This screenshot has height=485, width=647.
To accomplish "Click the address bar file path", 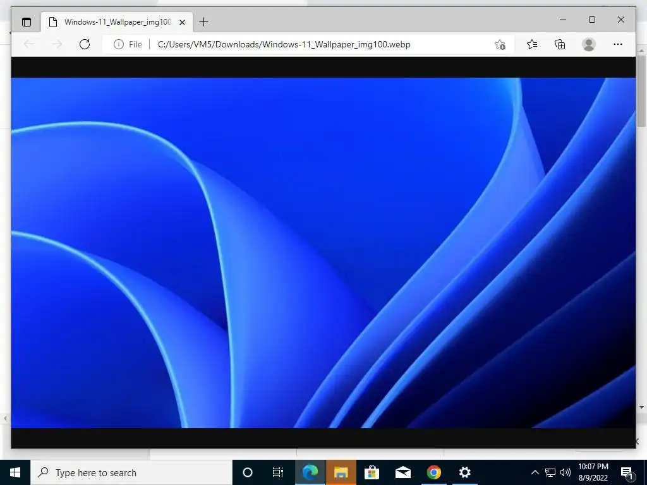I will (284, 44).
